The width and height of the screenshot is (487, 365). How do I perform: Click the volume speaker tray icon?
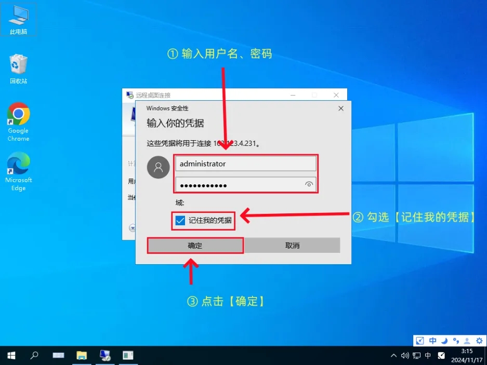(405, 356)
